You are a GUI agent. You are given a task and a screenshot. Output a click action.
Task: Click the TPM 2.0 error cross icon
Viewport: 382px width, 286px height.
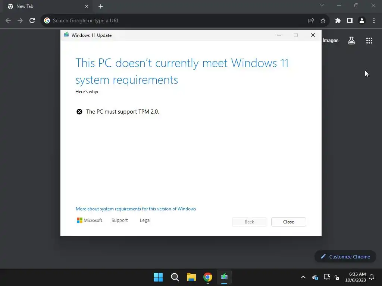(79, 112)
